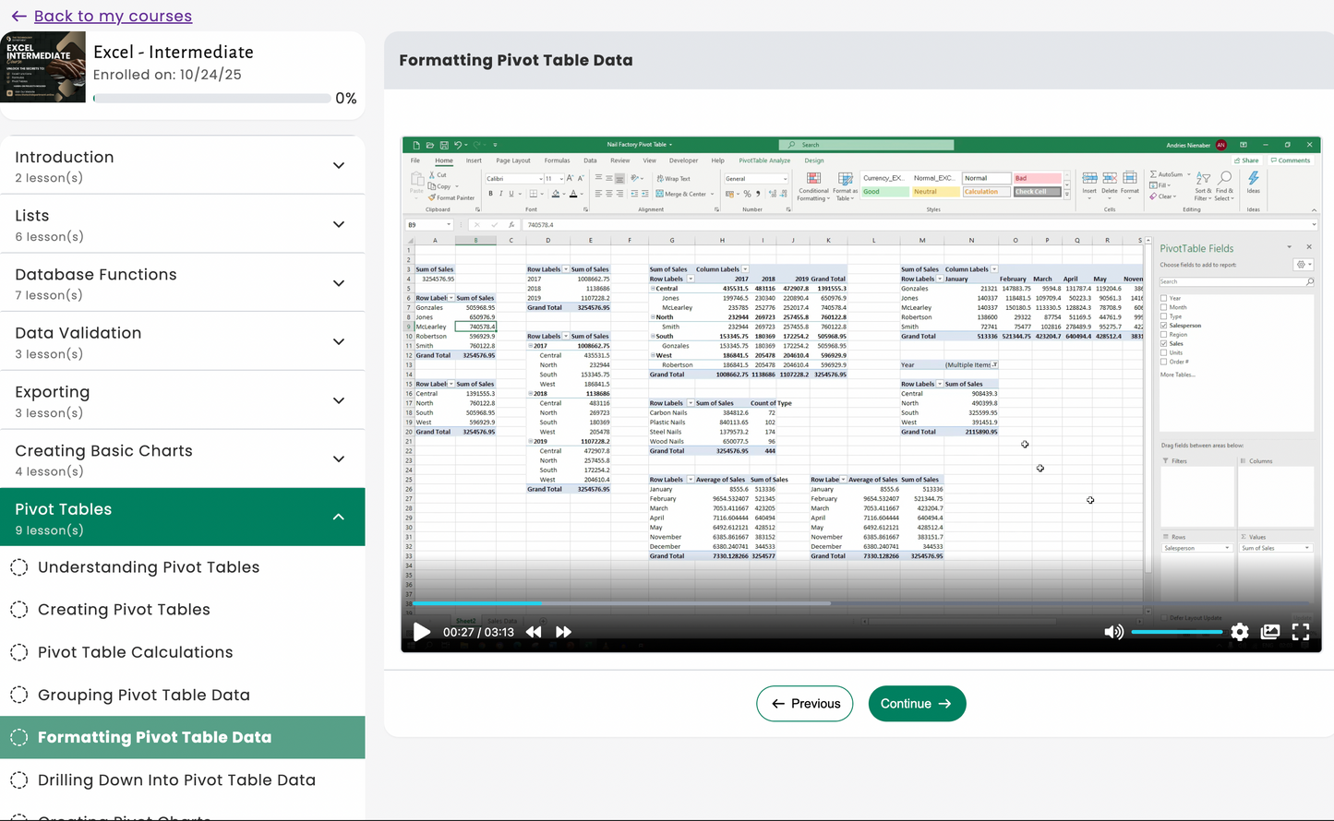The height and width of the screenshot is (821, 1334).
Task: Select the Format Painter tool
Action: point(451,197)
